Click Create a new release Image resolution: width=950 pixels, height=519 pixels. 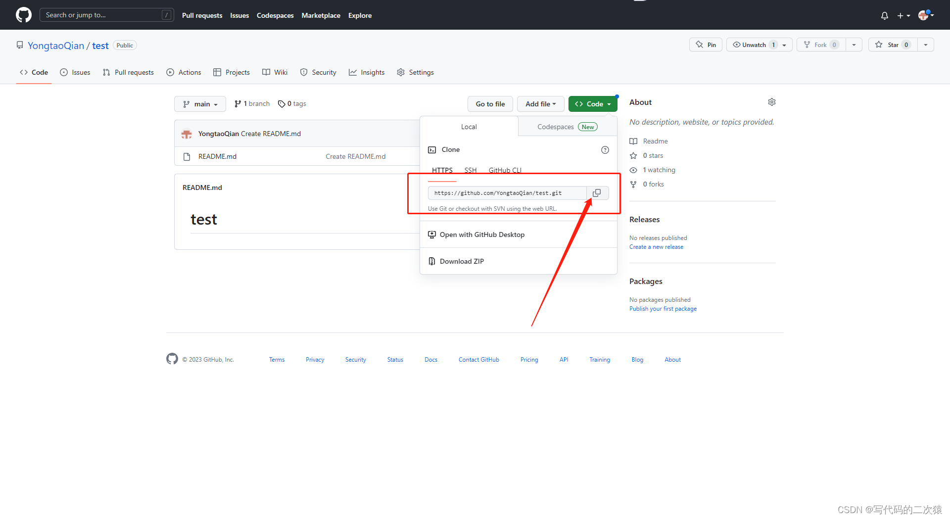tap(656, 247)
